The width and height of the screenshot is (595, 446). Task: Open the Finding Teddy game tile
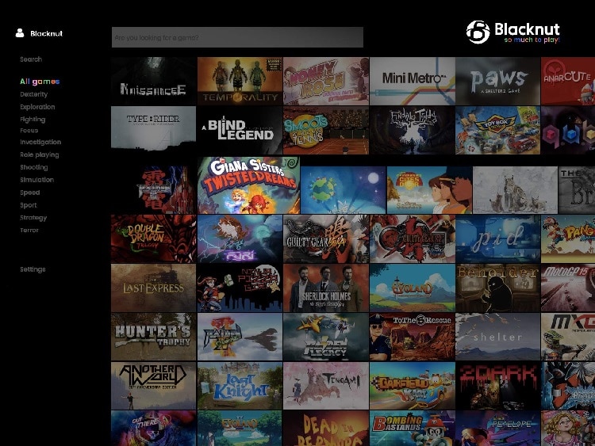coord(412,130)
